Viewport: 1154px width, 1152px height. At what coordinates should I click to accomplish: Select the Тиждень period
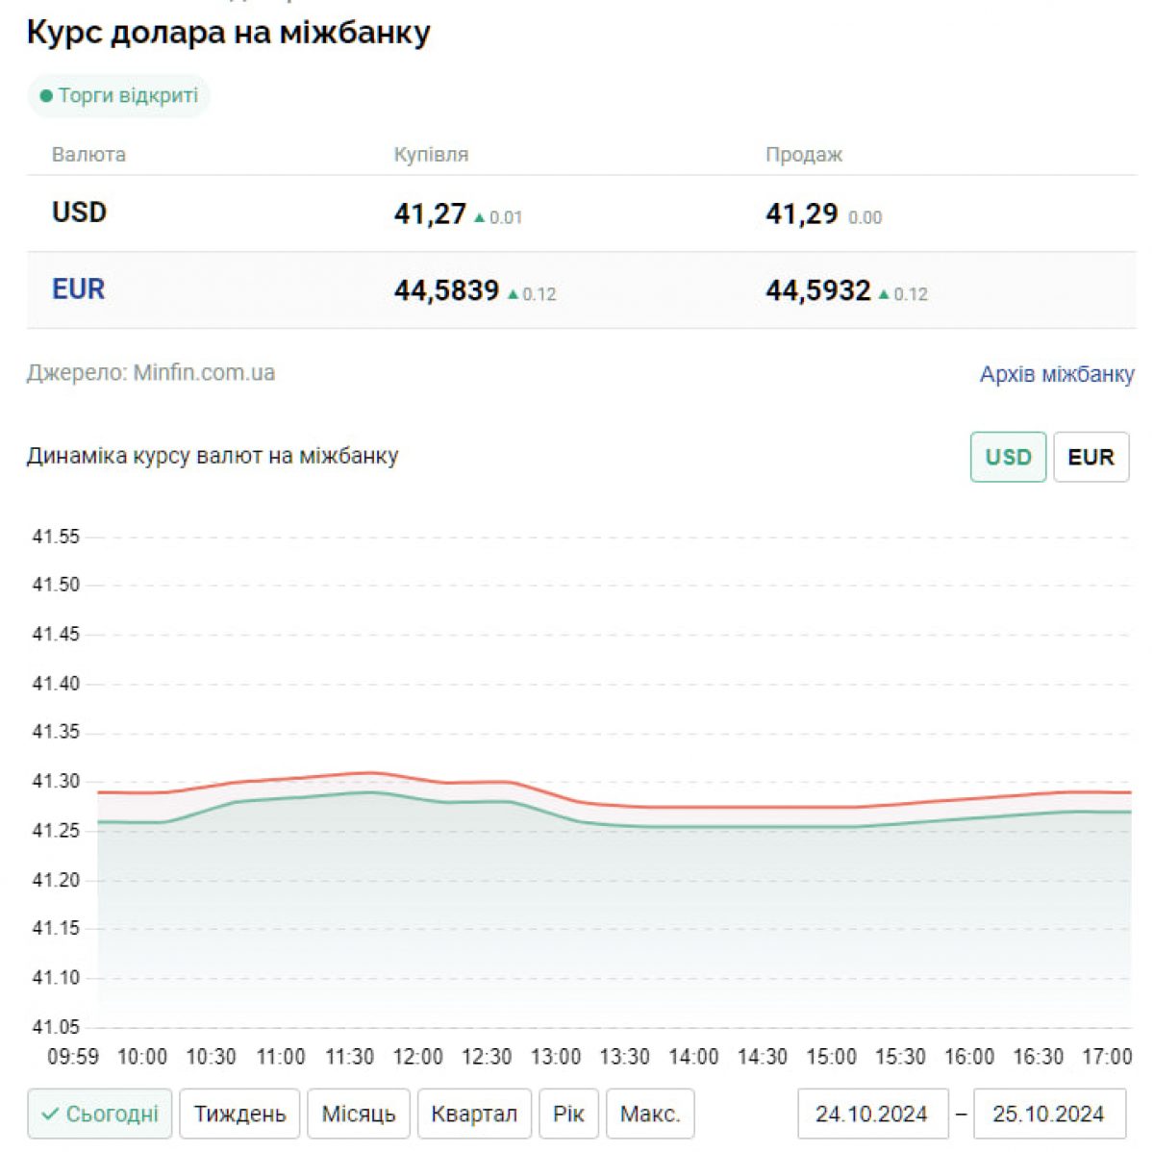pyautogui.click(x=239, y=1114)
